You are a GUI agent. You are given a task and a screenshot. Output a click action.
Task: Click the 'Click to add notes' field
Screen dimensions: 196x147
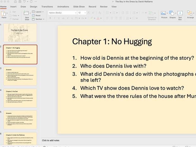tap(51, 140)
